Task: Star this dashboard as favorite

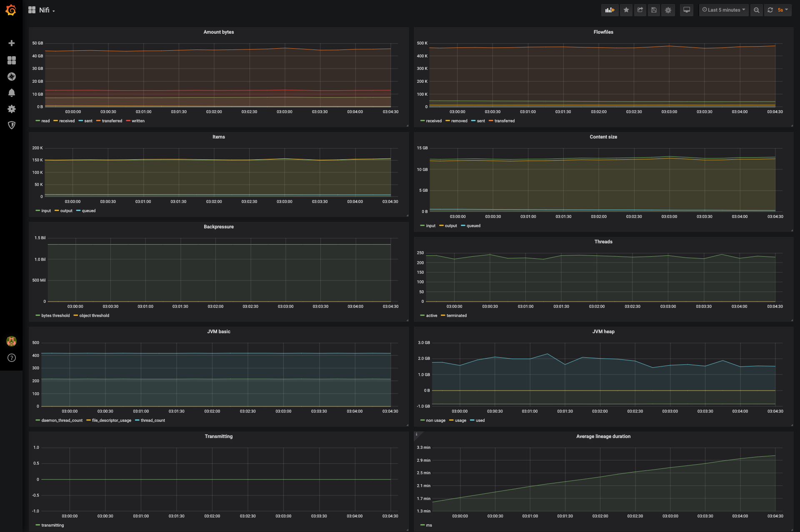Action: click(626, 10)
